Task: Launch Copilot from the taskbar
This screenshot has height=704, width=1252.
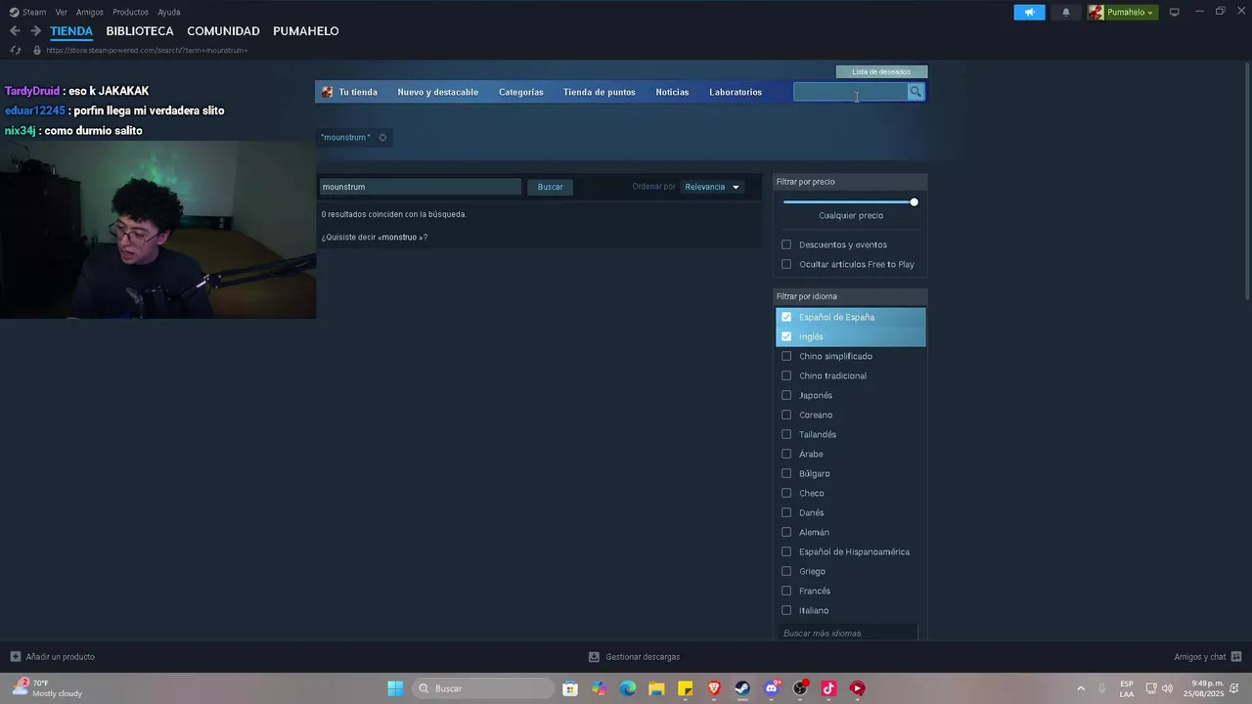Action: [x=599, y=688]
